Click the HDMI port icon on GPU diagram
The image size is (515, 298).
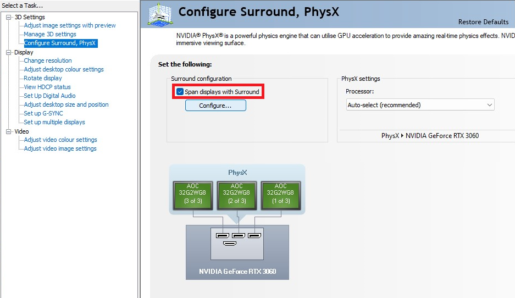click(230, 244)
